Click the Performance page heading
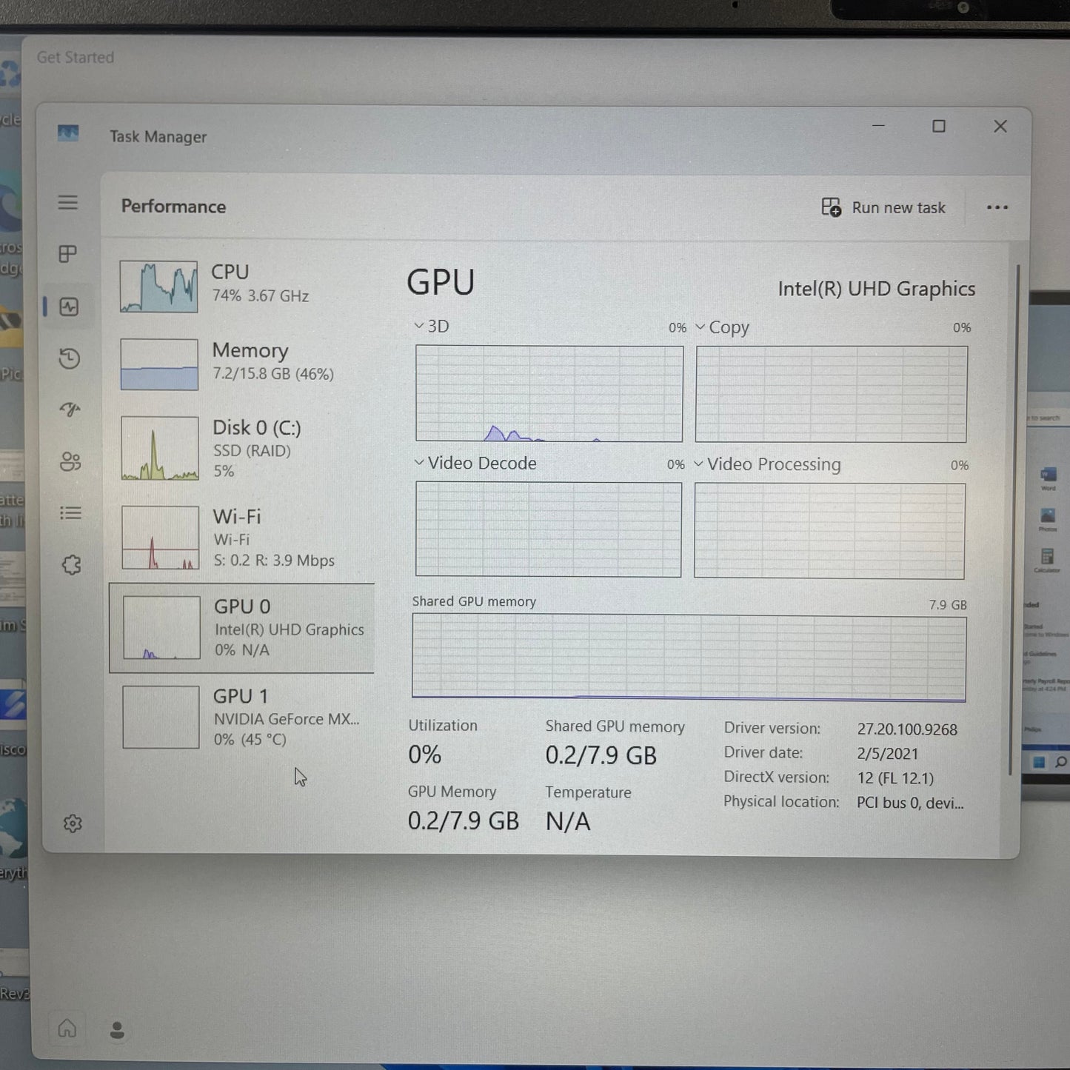Image resolution: width=1070 pixels, height=1070 pixels. click(x=173, y=207)
